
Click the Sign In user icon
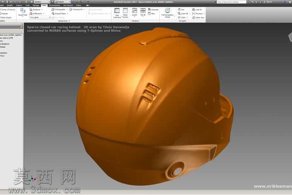tap(265, 2)
